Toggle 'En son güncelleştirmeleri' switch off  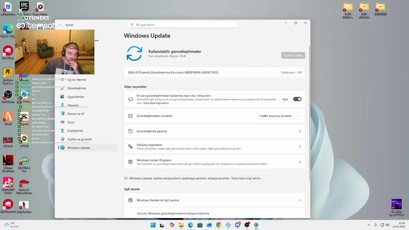(297, 99)
